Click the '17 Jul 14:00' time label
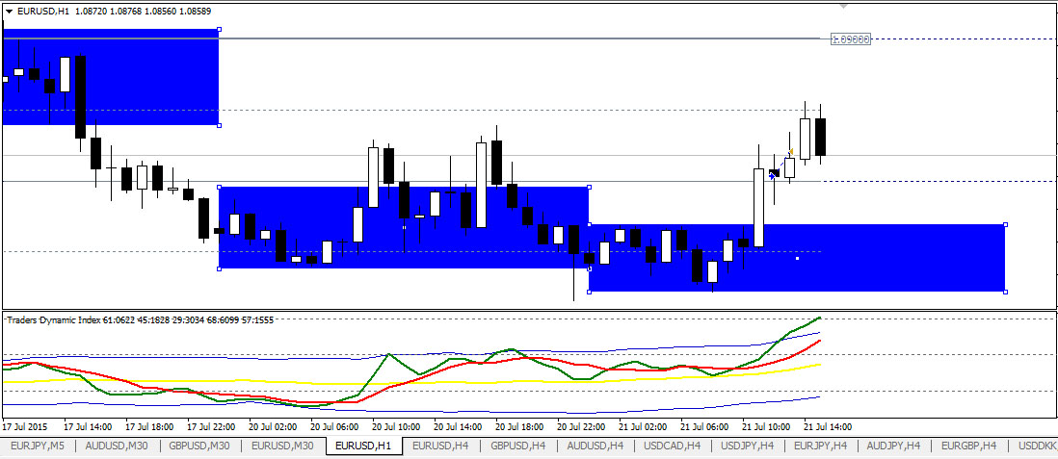1058x459 pixels. tap(89, 427)
